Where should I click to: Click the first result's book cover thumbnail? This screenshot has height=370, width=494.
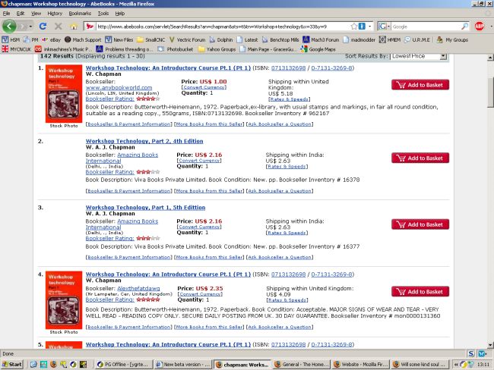tap(64, 94)
